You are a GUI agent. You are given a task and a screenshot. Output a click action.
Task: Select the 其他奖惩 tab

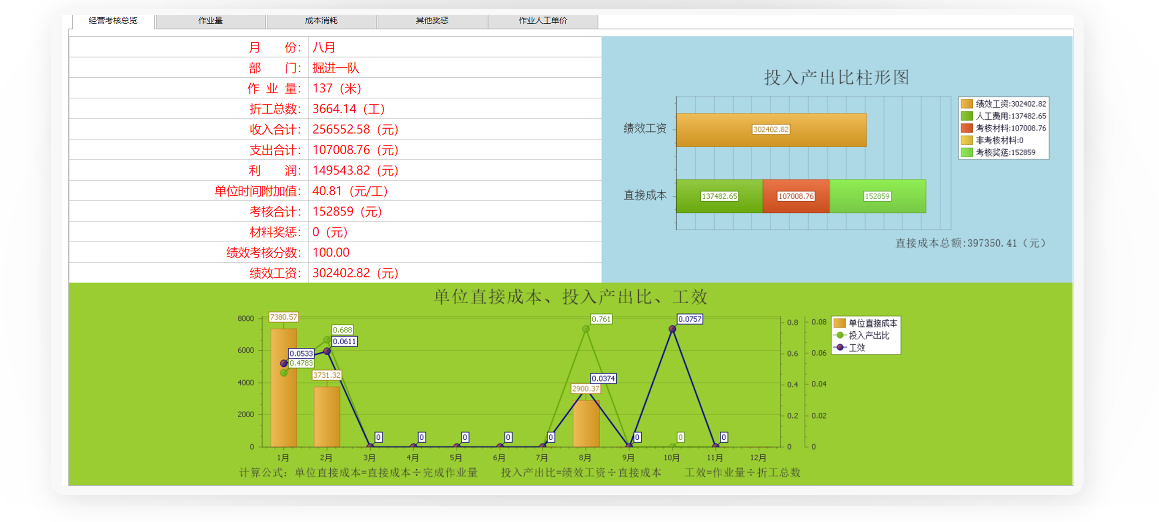(x=432, y=21)
